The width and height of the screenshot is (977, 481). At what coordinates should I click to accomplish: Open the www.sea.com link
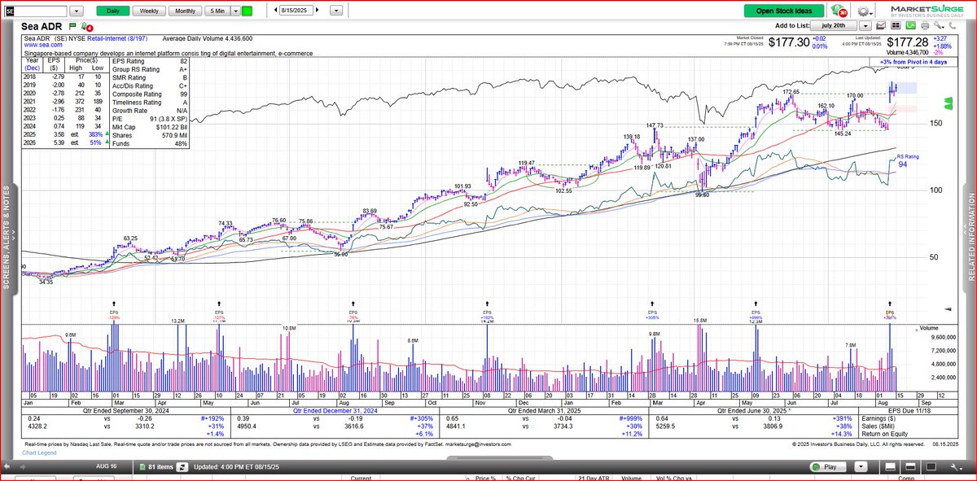click(43, 45)
